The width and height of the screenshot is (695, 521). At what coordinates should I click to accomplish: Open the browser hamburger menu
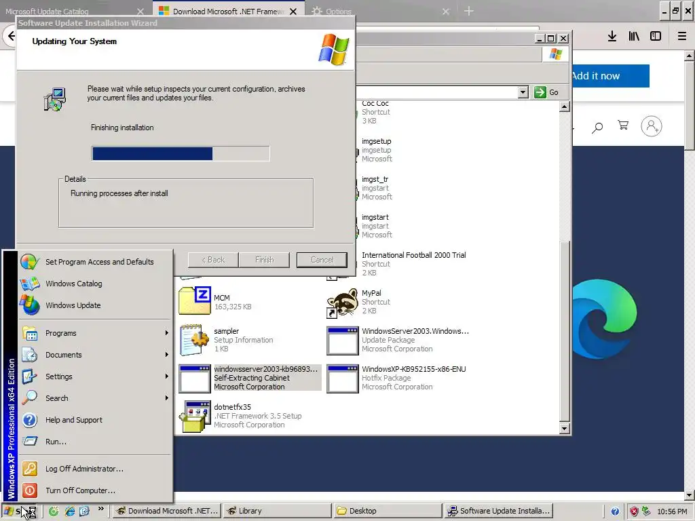coord(682,36)
